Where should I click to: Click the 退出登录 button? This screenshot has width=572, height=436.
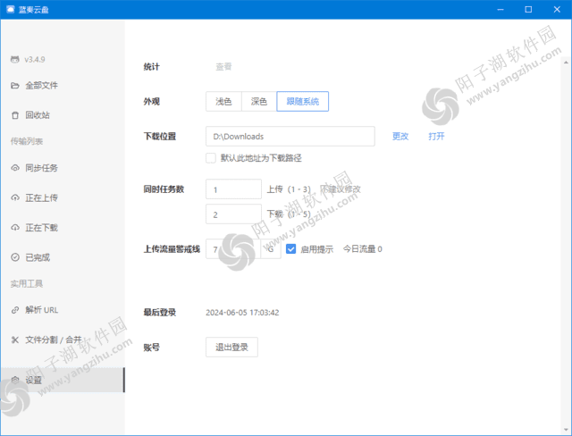click(x=231, y=347)
